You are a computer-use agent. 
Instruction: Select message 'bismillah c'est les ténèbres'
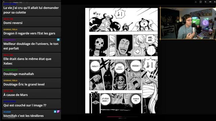[x=31, y=115]
